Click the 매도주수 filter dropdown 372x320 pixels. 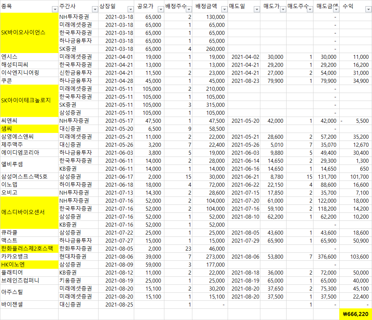click(x=310, y=9)
